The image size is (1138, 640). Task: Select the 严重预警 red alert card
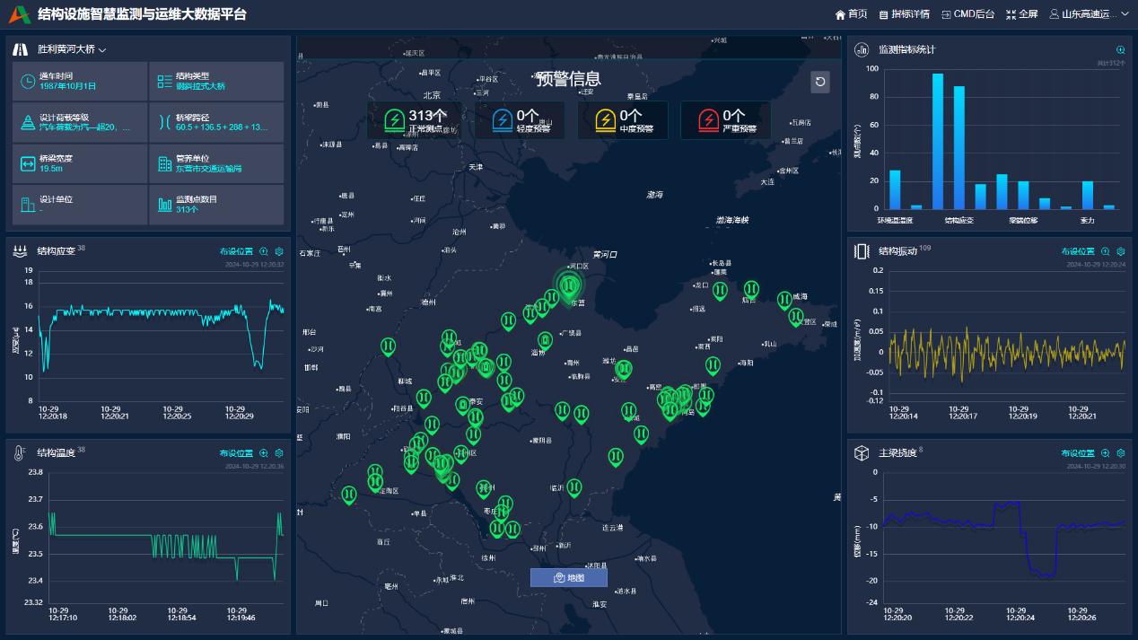tap(725, 120)
